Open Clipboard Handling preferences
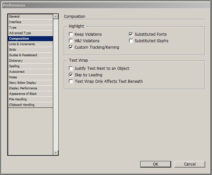Screen dimensions: 212x175 [31, 105]
